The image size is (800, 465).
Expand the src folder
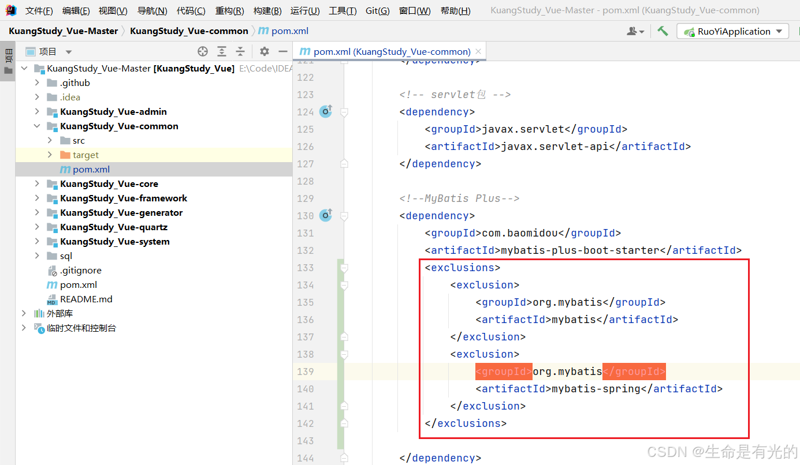(50, 141)
